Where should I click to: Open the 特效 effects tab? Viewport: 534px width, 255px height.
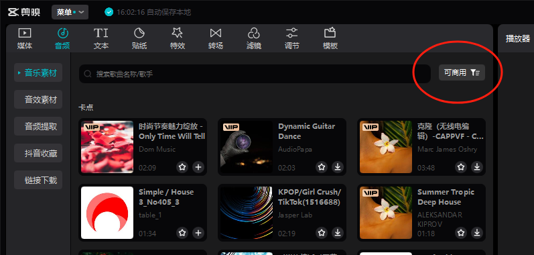[x=177, y=39]
